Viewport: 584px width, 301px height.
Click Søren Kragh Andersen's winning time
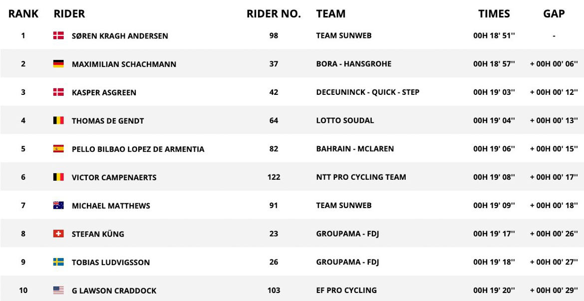click(x=494, y=35)
